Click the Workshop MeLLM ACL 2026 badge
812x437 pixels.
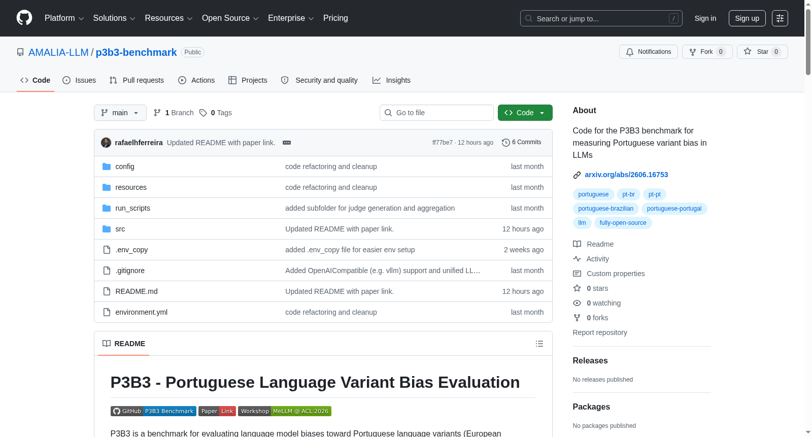point(285,411)
